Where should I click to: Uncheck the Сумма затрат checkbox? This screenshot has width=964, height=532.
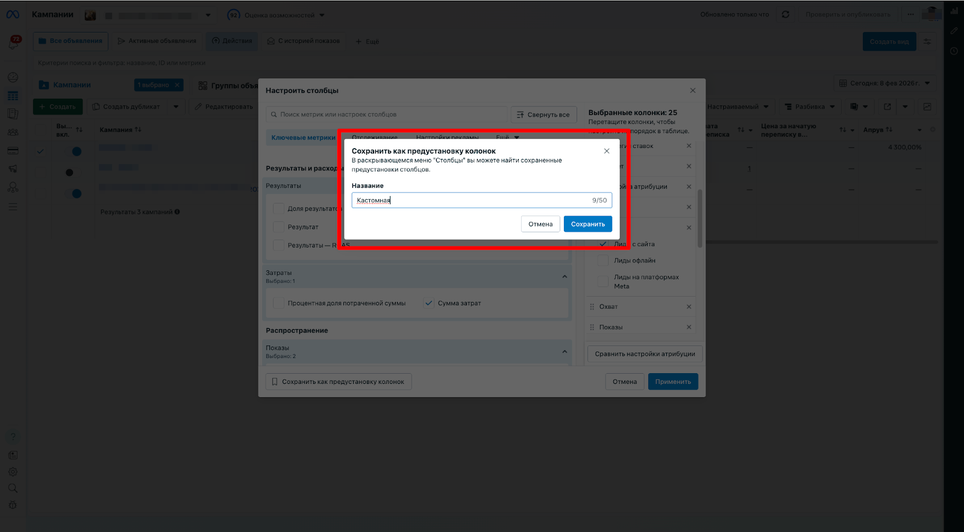click(429, 303)
